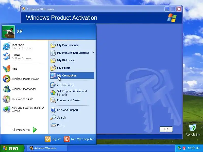
Task: Launch the Outlook Express e-mail icon
Action: tap(6, 56)
